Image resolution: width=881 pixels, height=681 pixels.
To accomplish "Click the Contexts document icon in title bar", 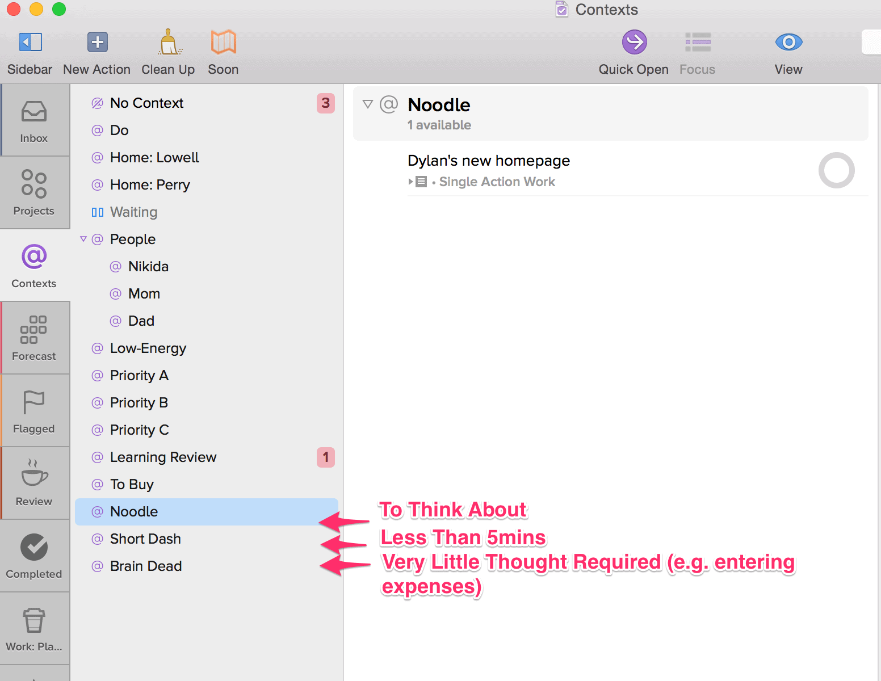I will pos(561,9).
